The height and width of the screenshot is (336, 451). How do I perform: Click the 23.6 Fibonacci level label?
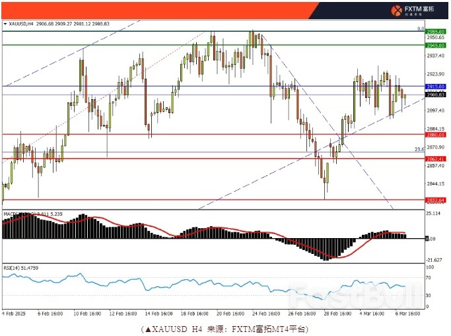(419, 149)
